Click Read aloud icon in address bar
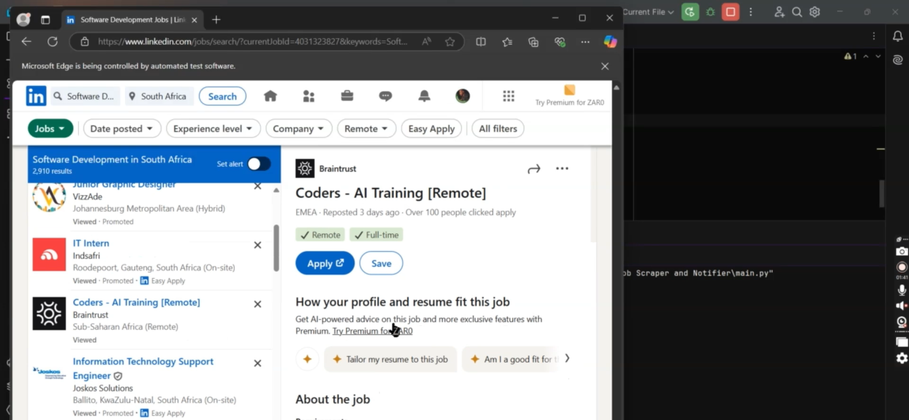Viewport: 909px width, 420px height. [x=426, y=42]
